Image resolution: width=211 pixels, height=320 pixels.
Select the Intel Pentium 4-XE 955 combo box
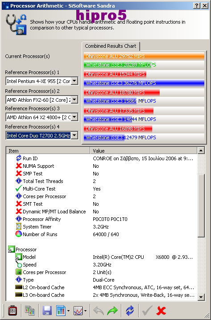point(42,81)
